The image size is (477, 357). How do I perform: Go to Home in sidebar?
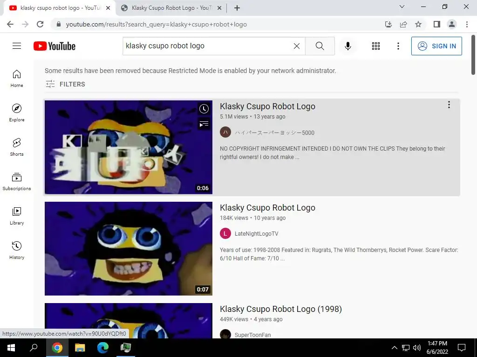point(17,79)
